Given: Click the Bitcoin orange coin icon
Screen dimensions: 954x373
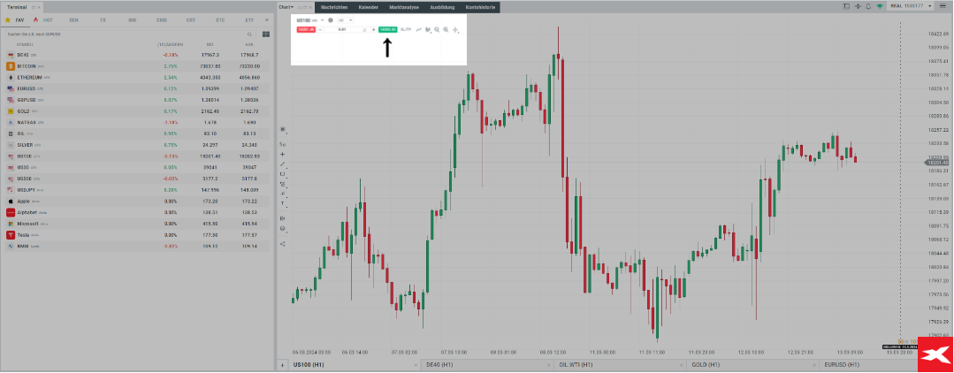Looking at the screenshot, I should pyautogui.click(x=11, y=65).
